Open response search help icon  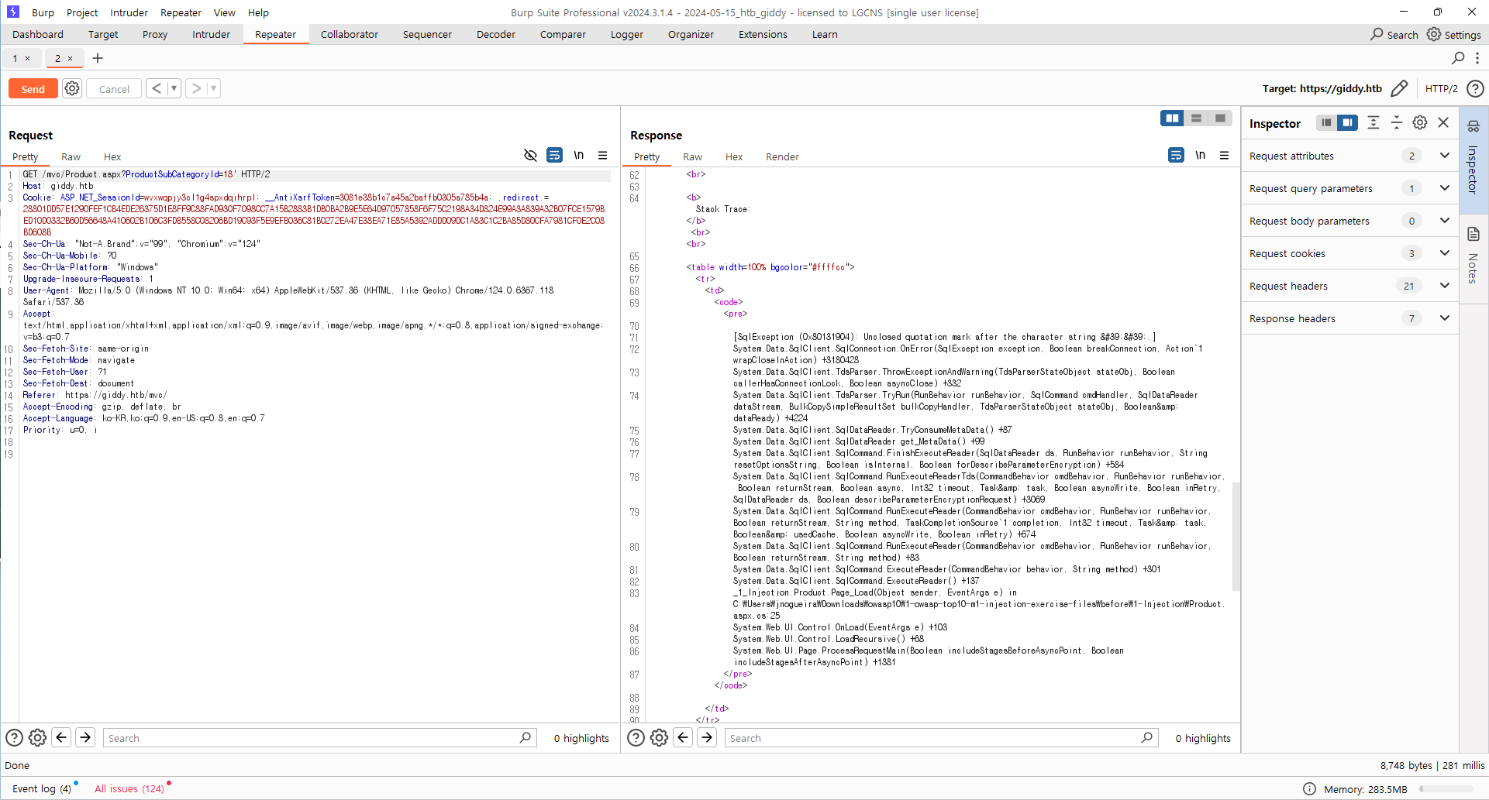pos(636,738)
